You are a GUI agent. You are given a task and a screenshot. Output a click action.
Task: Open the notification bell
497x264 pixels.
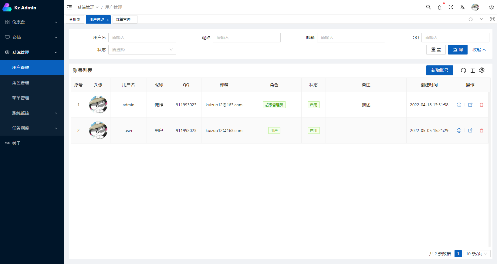point(440,8)
